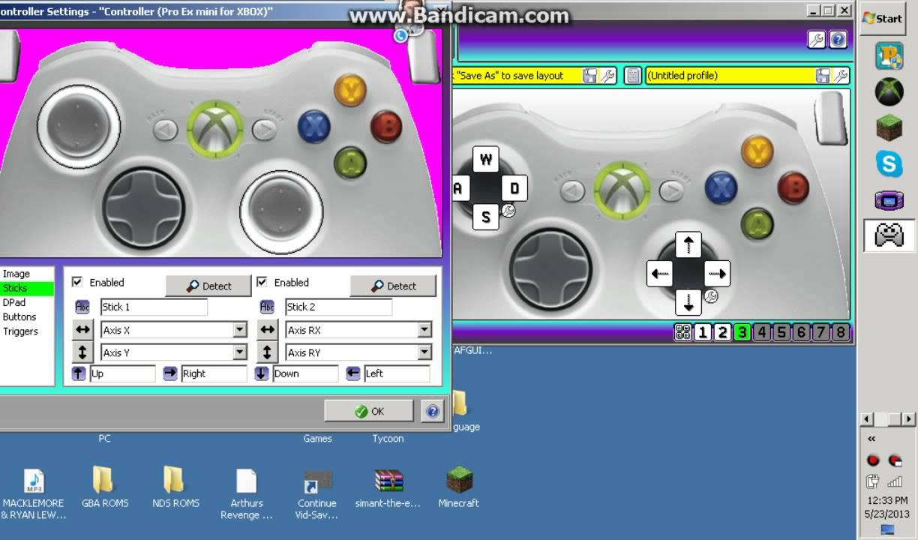Click Detect button for Stick 1
The height and width of the screenshot is (540, 918).
click(x=208, y=286)
